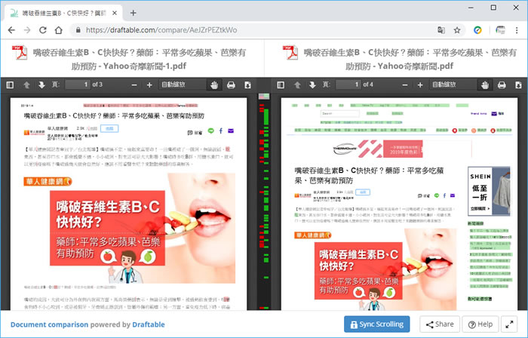Go to next page in right viewer
Screen dimensions: 528x338
click(312, 84)
